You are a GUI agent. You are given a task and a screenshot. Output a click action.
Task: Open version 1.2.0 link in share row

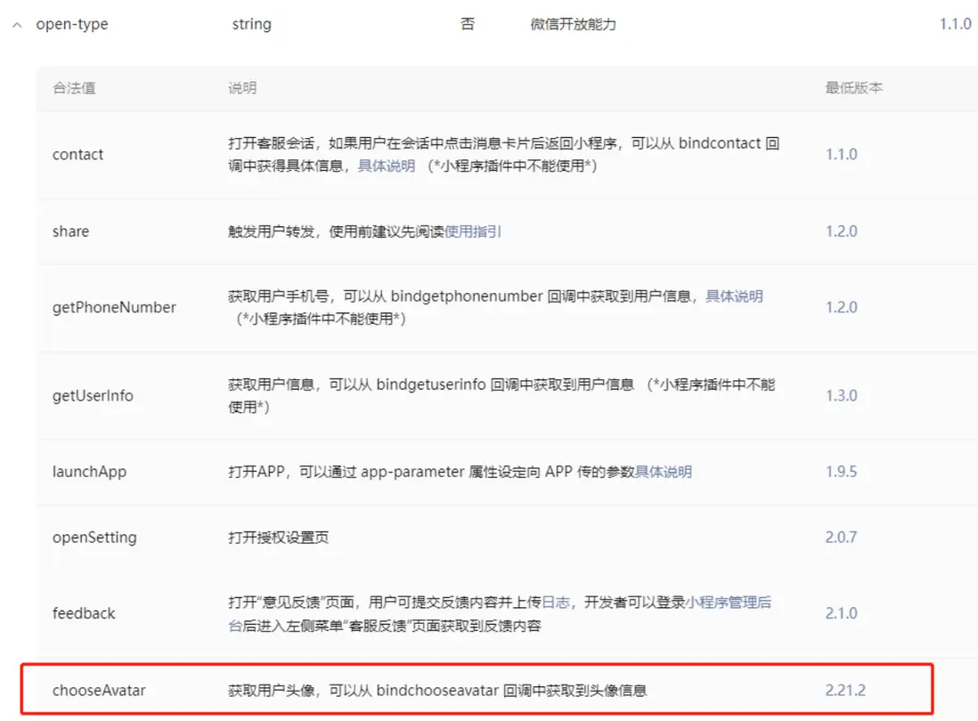(842, 231)
